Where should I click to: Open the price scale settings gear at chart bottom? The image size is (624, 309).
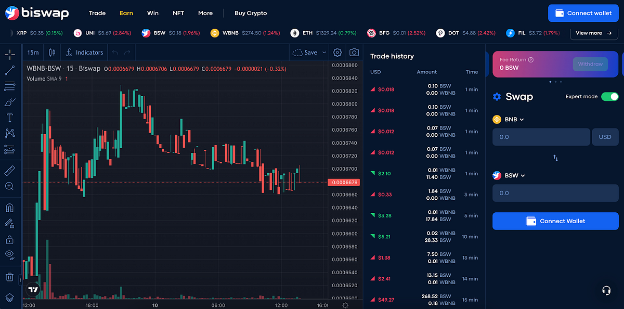345,305
